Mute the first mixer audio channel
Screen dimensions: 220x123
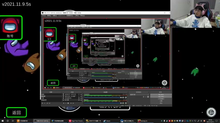tap(123, 98)
